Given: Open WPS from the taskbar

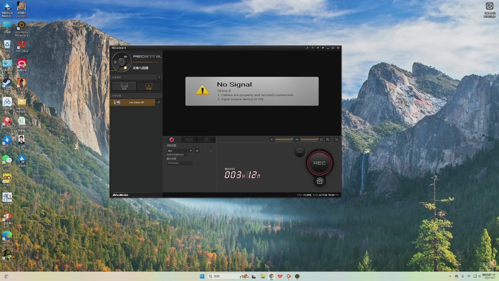Looking at the screenshot, I should [x=279, y=276].
